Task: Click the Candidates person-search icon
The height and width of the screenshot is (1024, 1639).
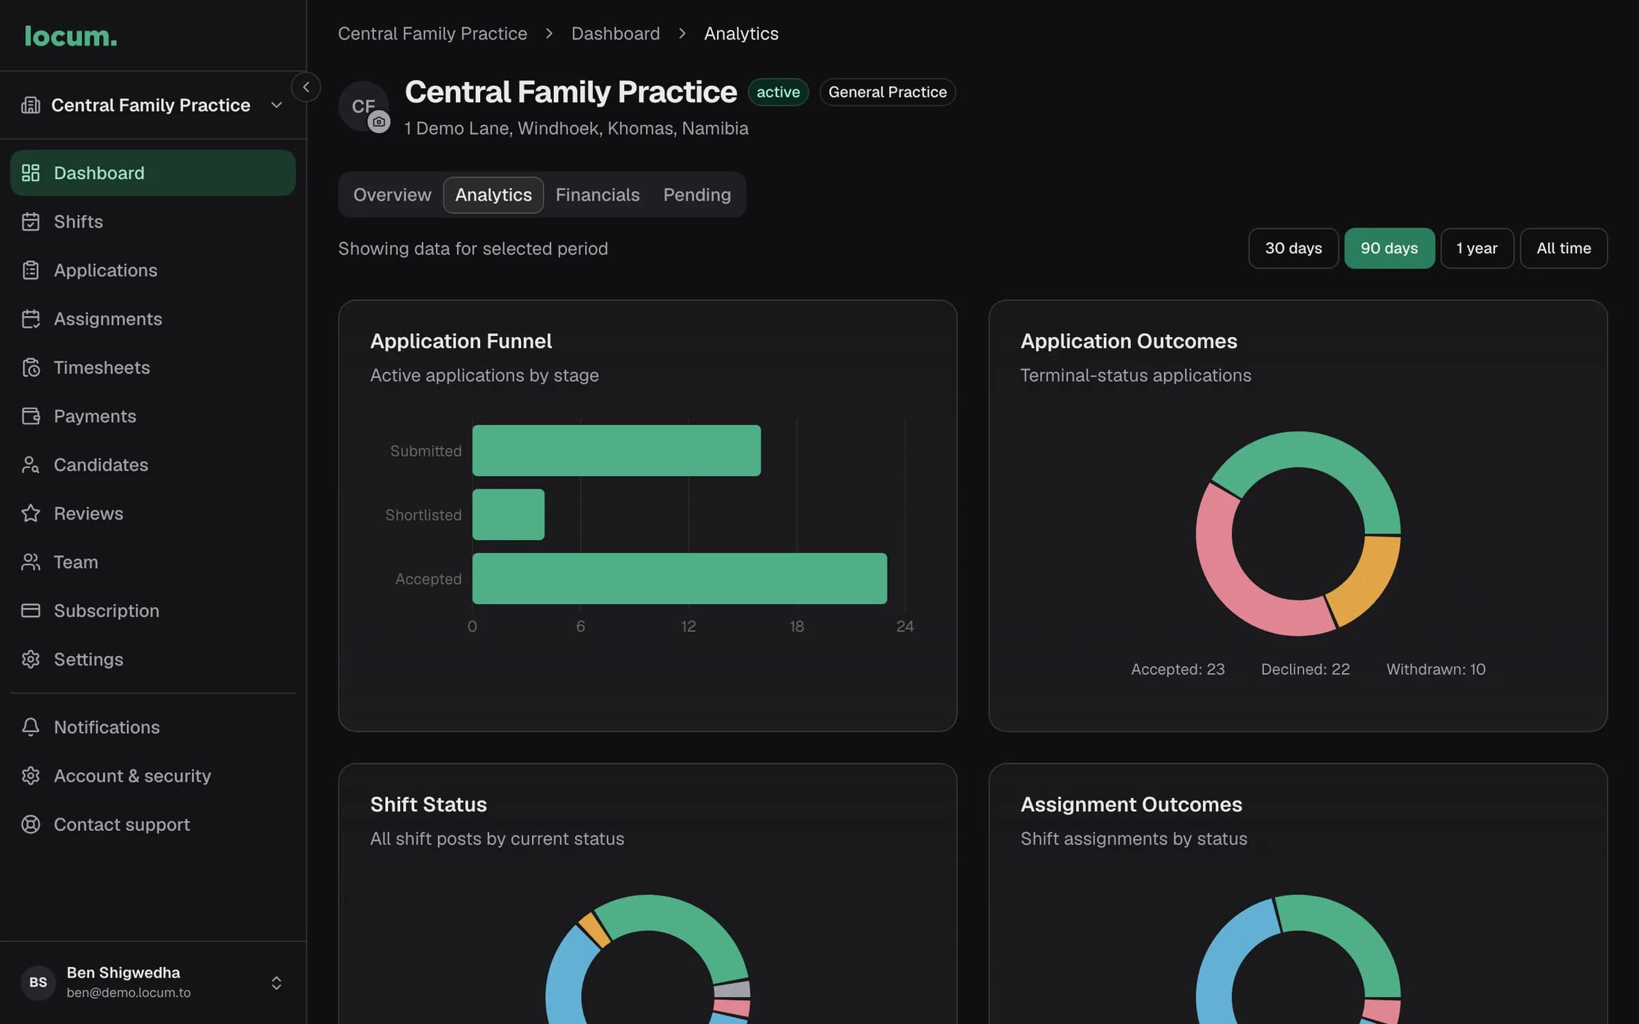Action: tap(31, 465)
